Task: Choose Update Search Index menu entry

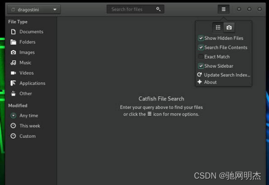Action: [223, 75]
